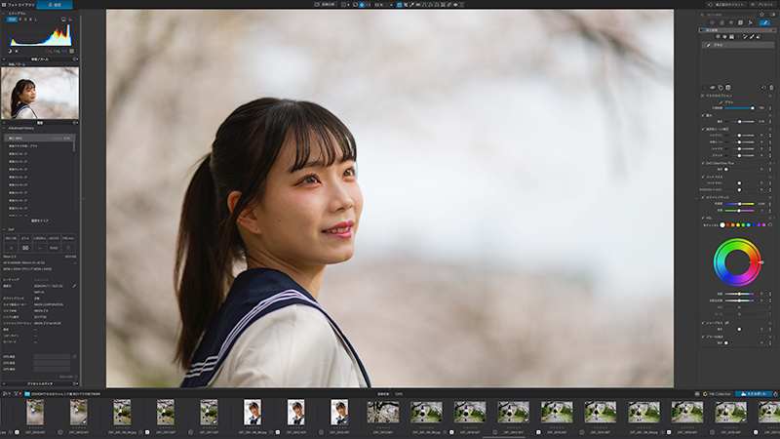
Task: Select the L luminance histogram channel
Action: (35, 20)
